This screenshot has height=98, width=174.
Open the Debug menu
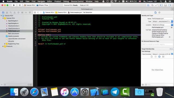(66, 1)
